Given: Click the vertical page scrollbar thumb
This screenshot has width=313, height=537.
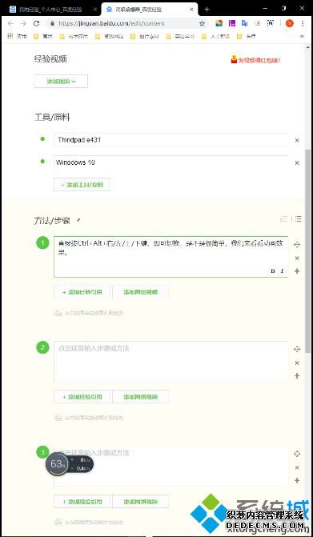Looking at the screenshot, I should click(308, 252).
